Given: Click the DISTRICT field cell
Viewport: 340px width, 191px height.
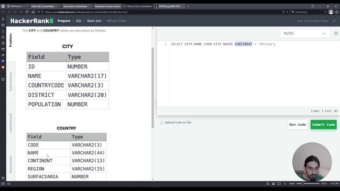Looking at the screenshot, I should click(46, 95).
